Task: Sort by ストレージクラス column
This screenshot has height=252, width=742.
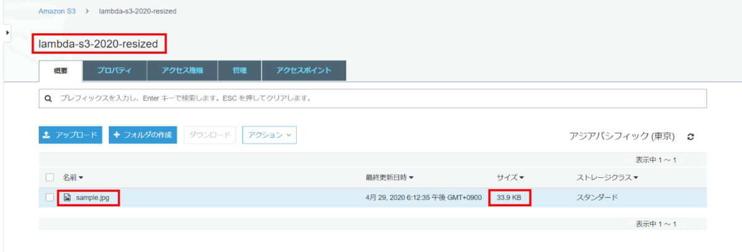Action: 607,177
